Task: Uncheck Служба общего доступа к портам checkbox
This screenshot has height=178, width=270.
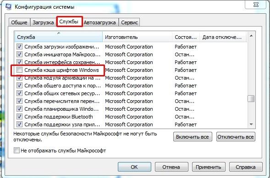Action: tap(19, 86)
